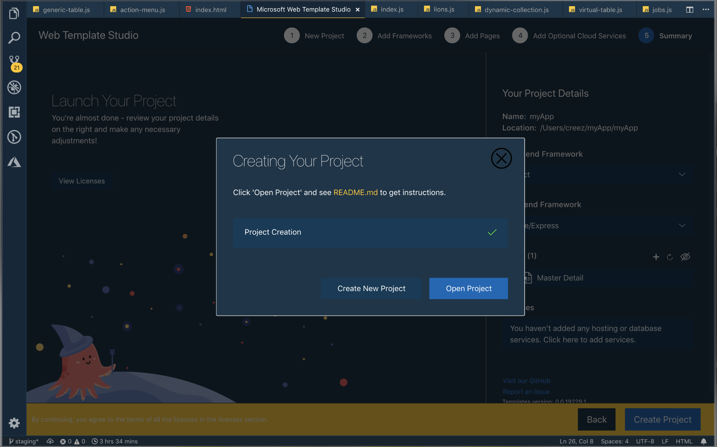Refresh page templates with the circular arrow icon
Image resolution: width=717 pixels, height=447 pixels.
point(670,257)
